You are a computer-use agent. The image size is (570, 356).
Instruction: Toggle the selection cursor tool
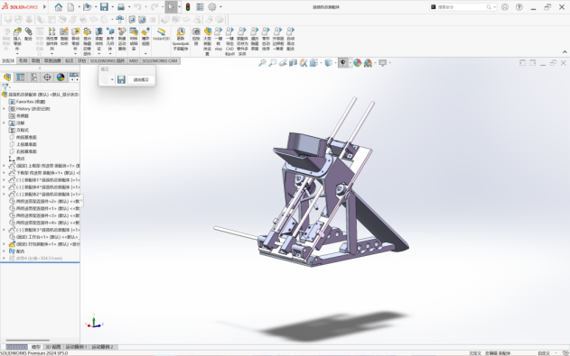pos(171,7)
